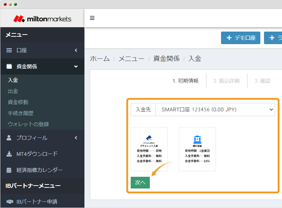Expand the 口座 menu chevron
Viewport: 282px width, 208px height.
76,50
